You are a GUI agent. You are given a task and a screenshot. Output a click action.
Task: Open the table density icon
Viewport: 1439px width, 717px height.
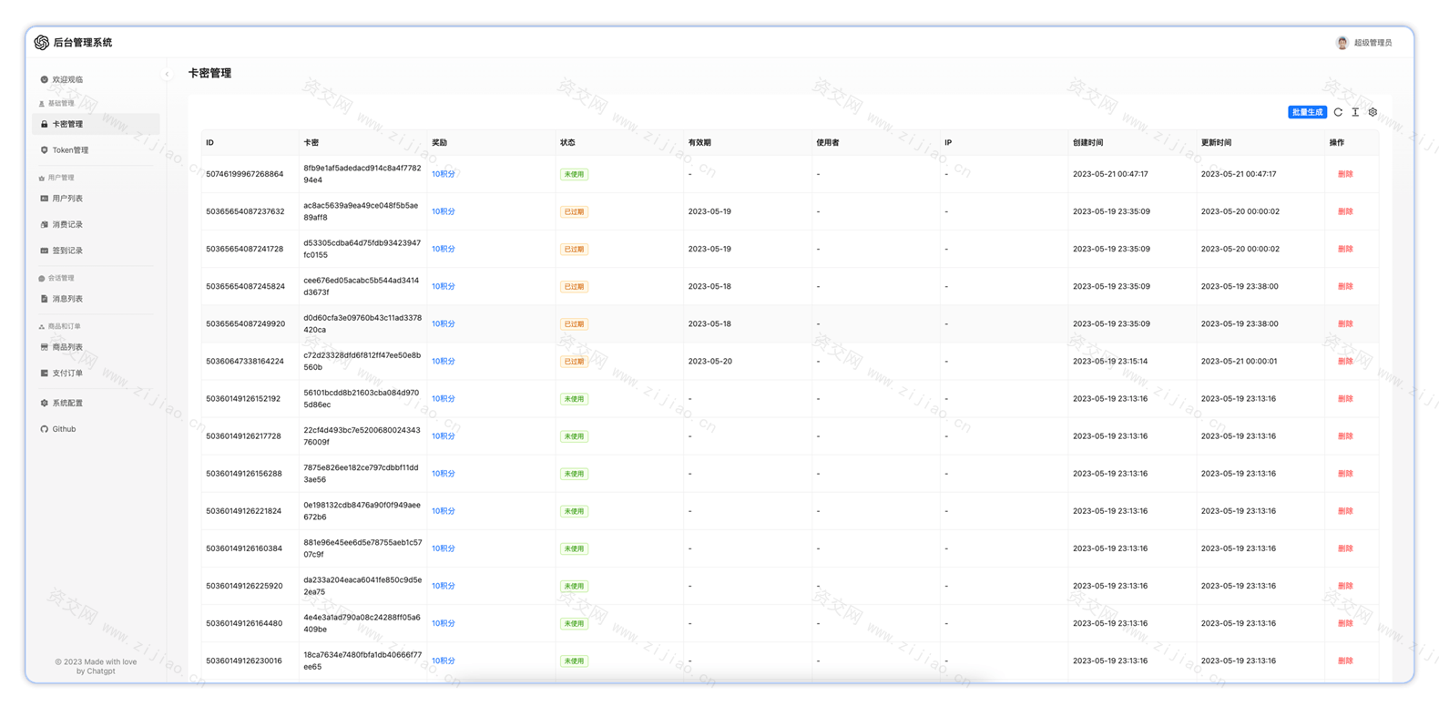click(1355, 112)
